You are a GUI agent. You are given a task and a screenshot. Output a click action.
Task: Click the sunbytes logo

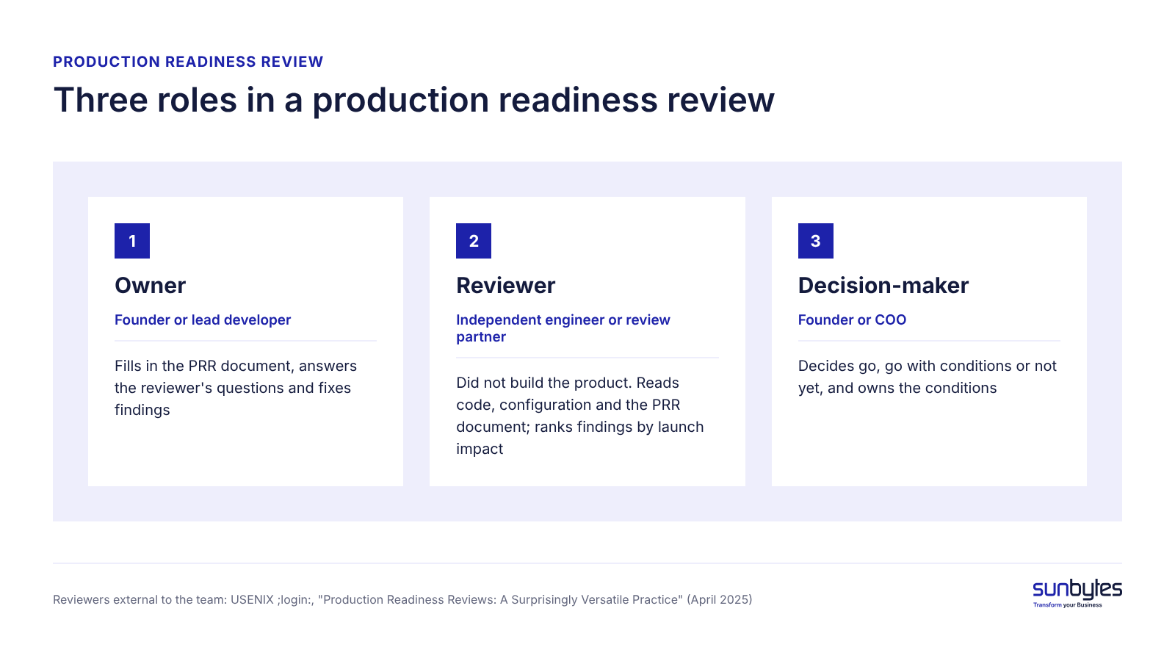click(x=1077, y=593)
